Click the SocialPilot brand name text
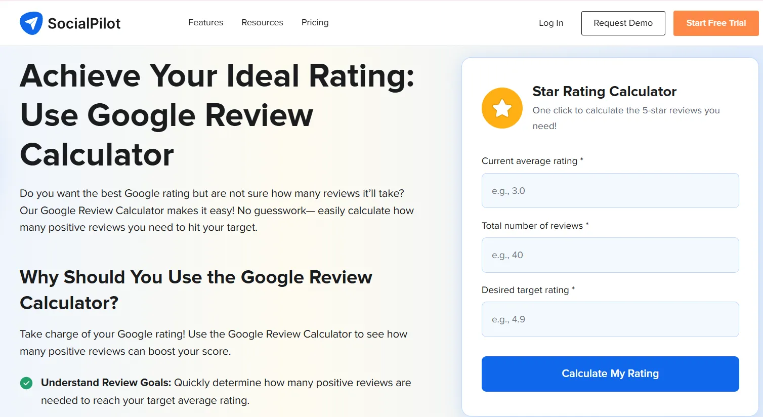Image resolution: width=763 pixels, height=417 pixels. [x=83, y=23]
